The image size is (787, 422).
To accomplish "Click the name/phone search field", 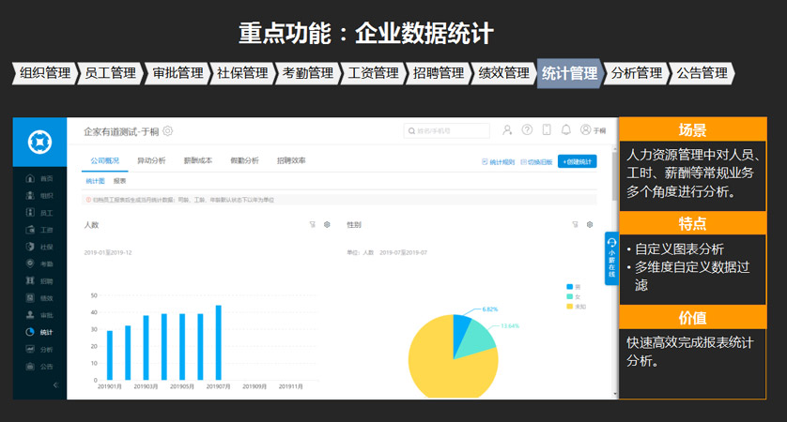I will pyautogui.click(x=447, y=130).
